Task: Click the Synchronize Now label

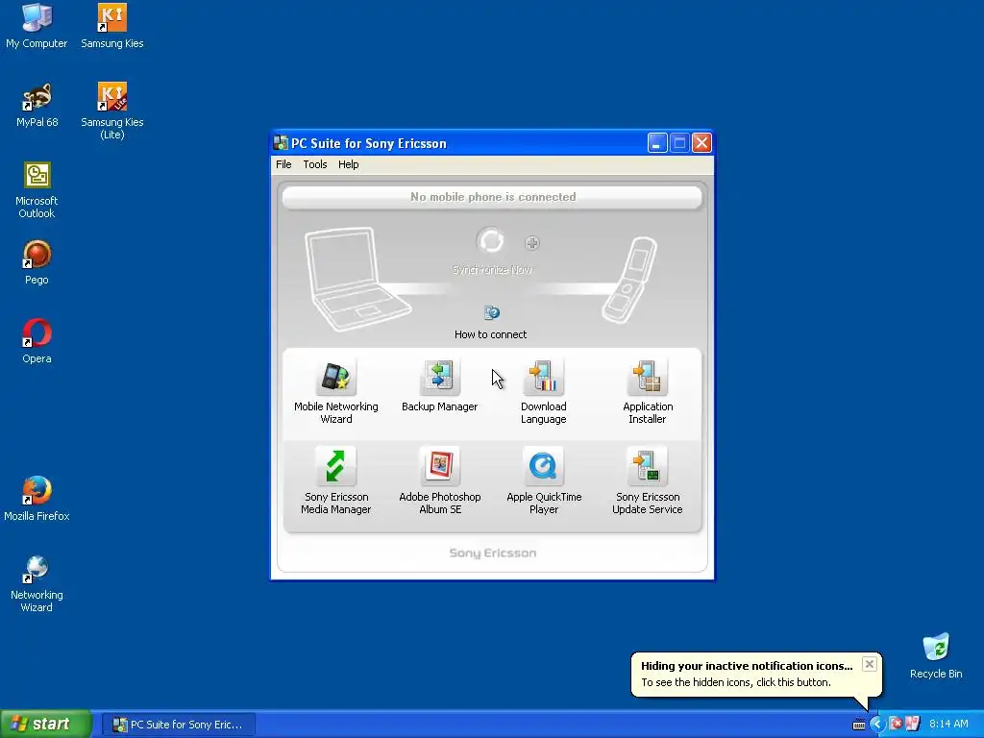Action: 492,270
